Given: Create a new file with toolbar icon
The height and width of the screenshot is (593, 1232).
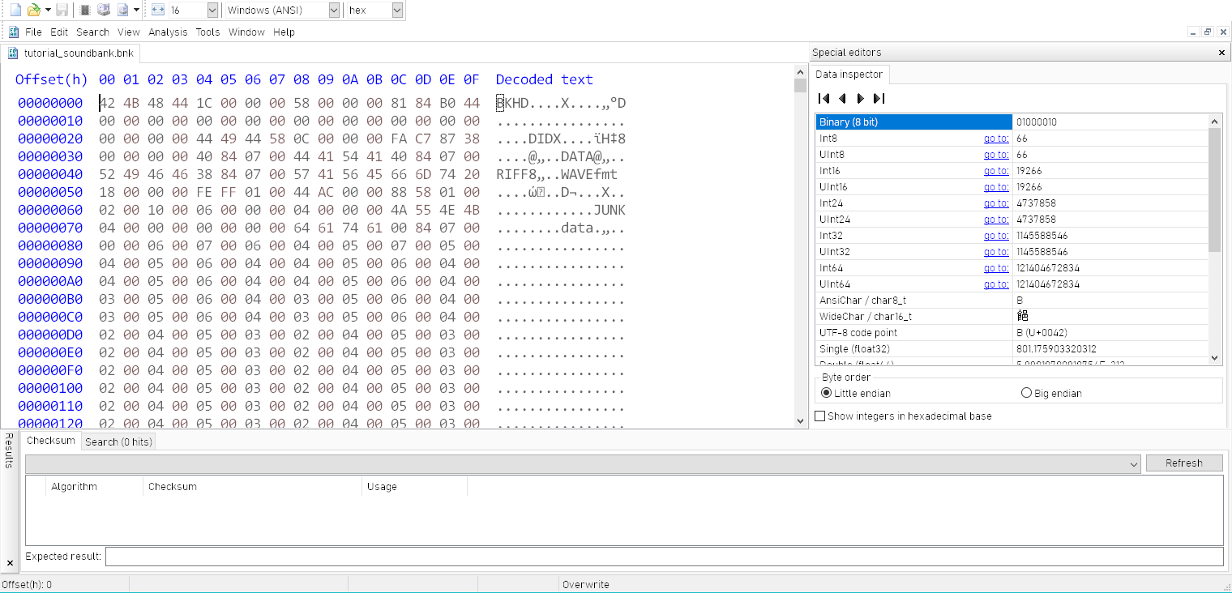Looking at the screenshot, I should [x=15, y=10].
